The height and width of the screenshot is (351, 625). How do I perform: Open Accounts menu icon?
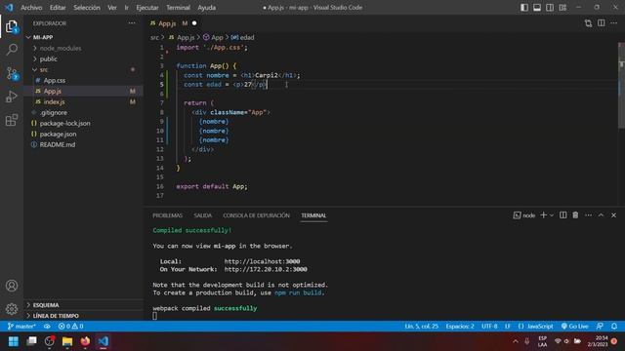(x=12, y=286)
